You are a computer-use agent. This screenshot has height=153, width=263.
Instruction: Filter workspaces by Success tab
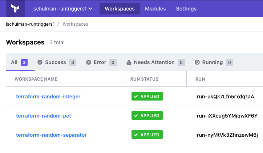click(x=56, y=62)
